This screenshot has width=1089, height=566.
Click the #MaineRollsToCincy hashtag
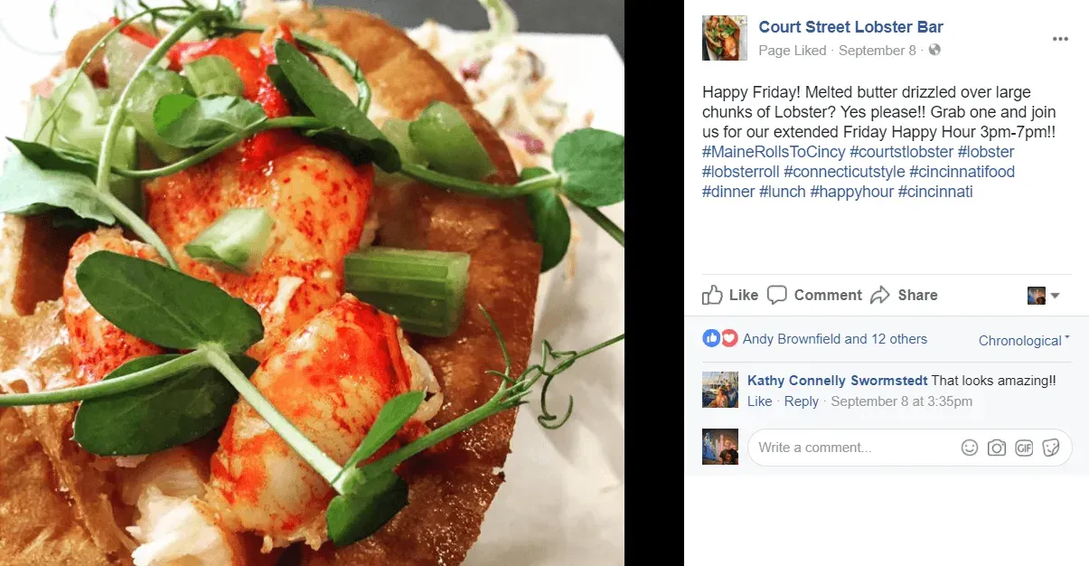774,152
